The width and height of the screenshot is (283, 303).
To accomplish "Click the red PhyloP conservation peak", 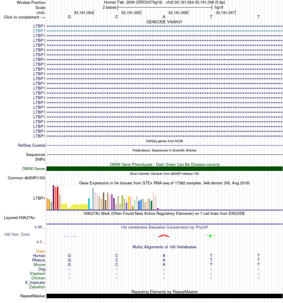I will click(x=164, y=235).
